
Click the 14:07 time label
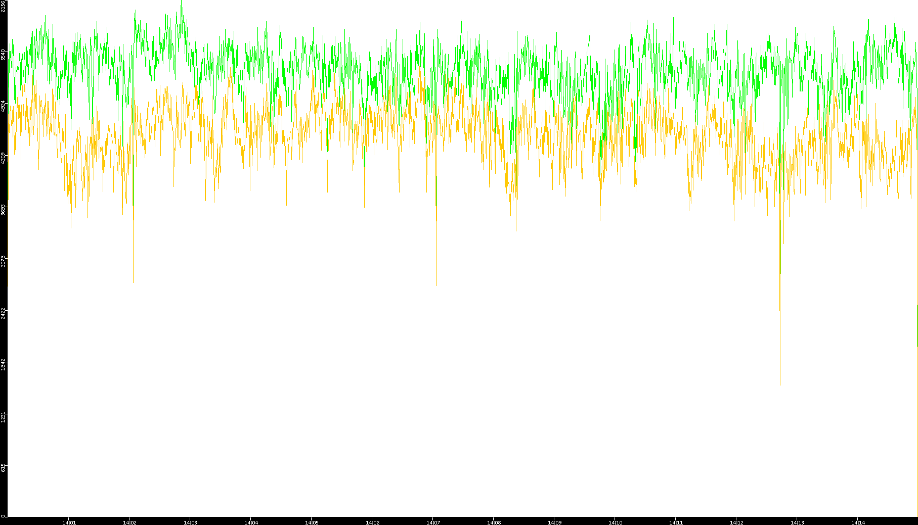[433, 522]
